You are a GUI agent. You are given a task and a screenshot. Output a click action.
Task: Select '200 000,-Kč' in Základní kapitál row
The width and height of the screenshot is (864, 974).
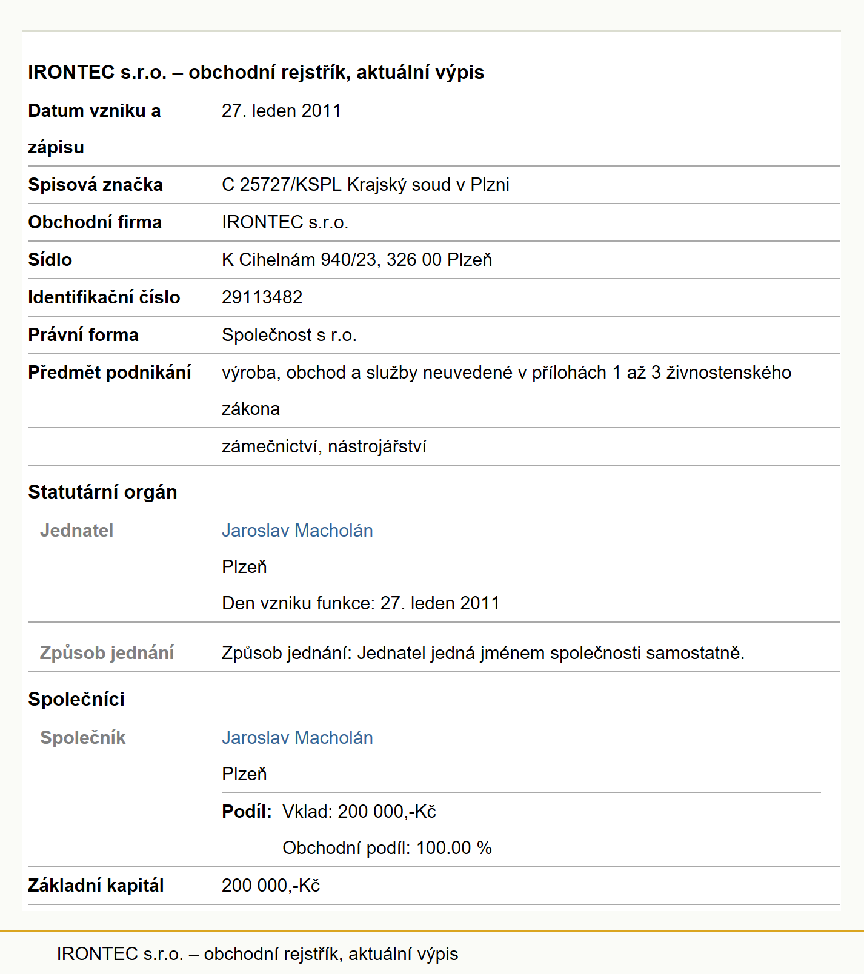point(271,886)
